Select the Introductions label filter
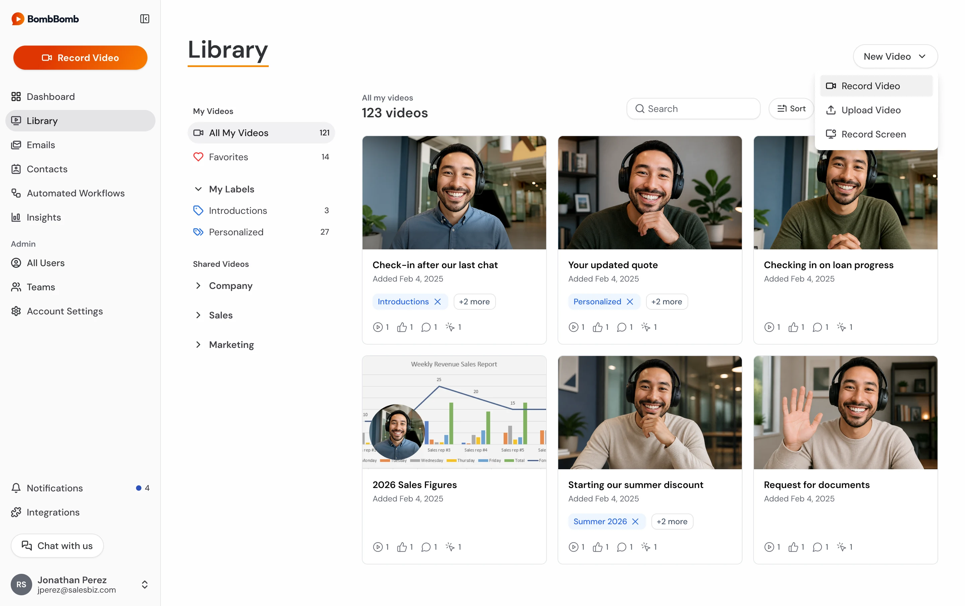 point(261,211)
